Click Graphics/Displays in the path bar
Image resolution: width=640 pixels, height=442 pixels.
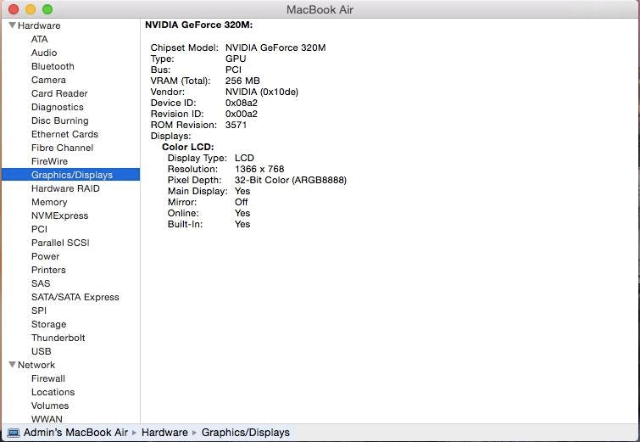point(246,432)
